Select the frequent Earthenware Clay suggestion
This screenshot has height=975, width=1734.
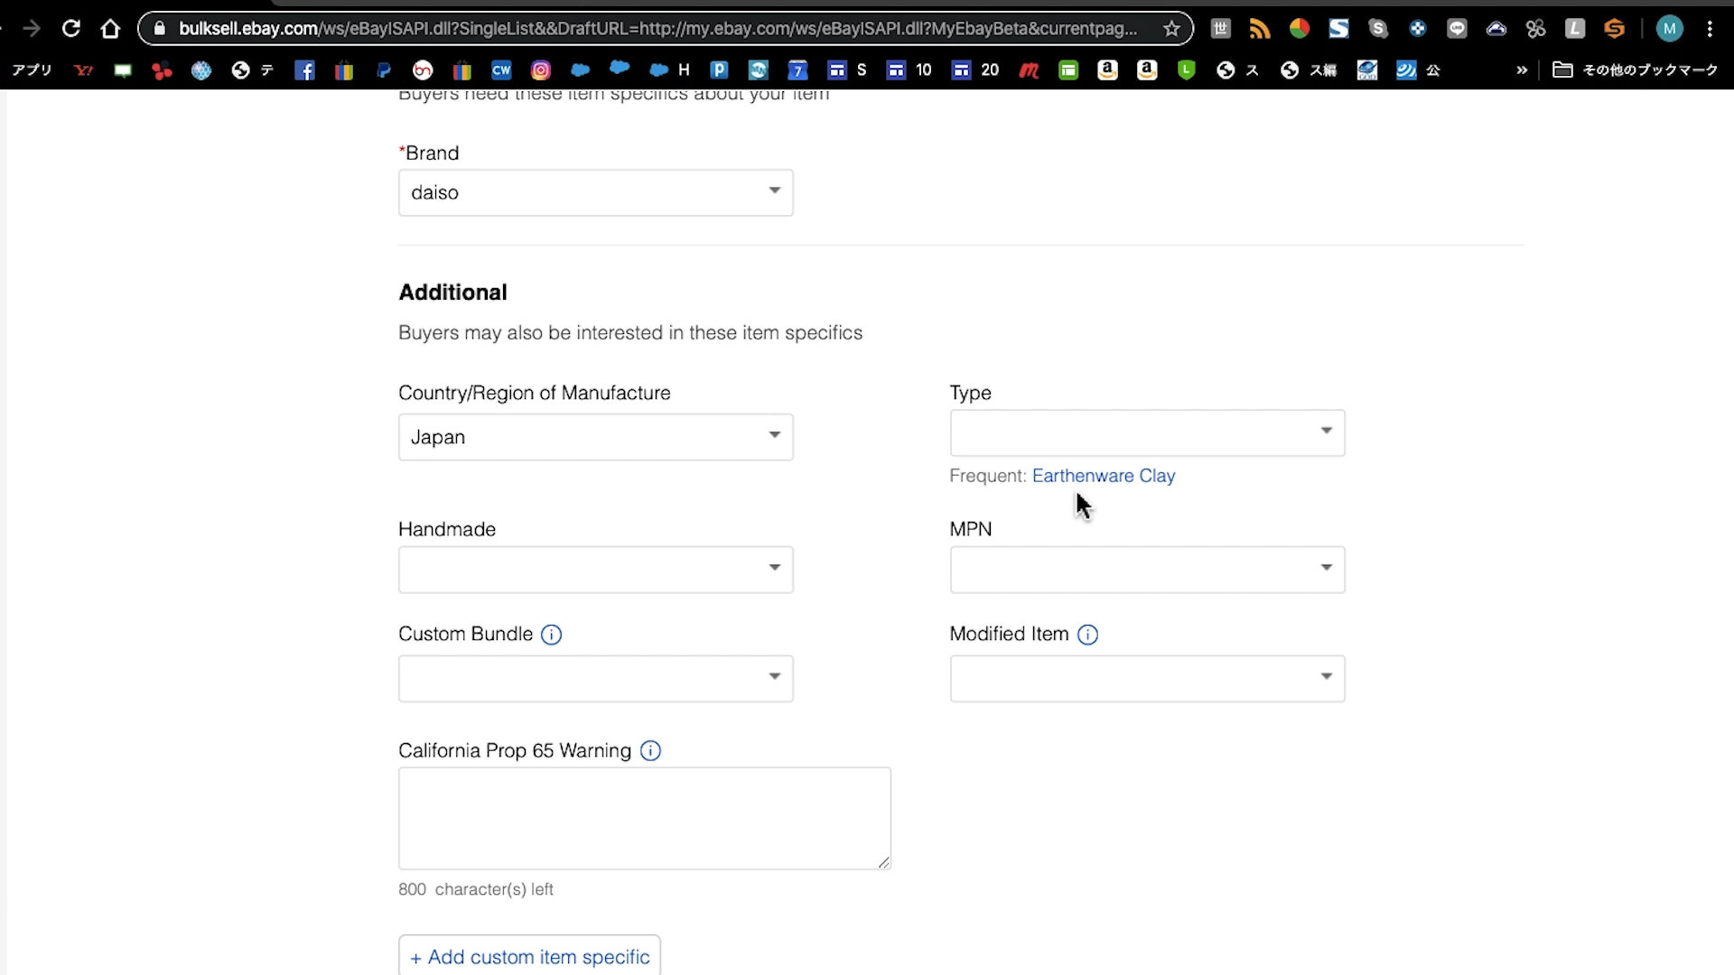tap(1103, 476)
